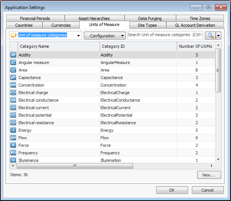Sort by the Category Name column header
231x201 pixels.
[58, 46]
